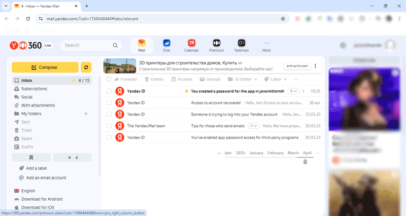Open the Inbox folder

point(52,81)
